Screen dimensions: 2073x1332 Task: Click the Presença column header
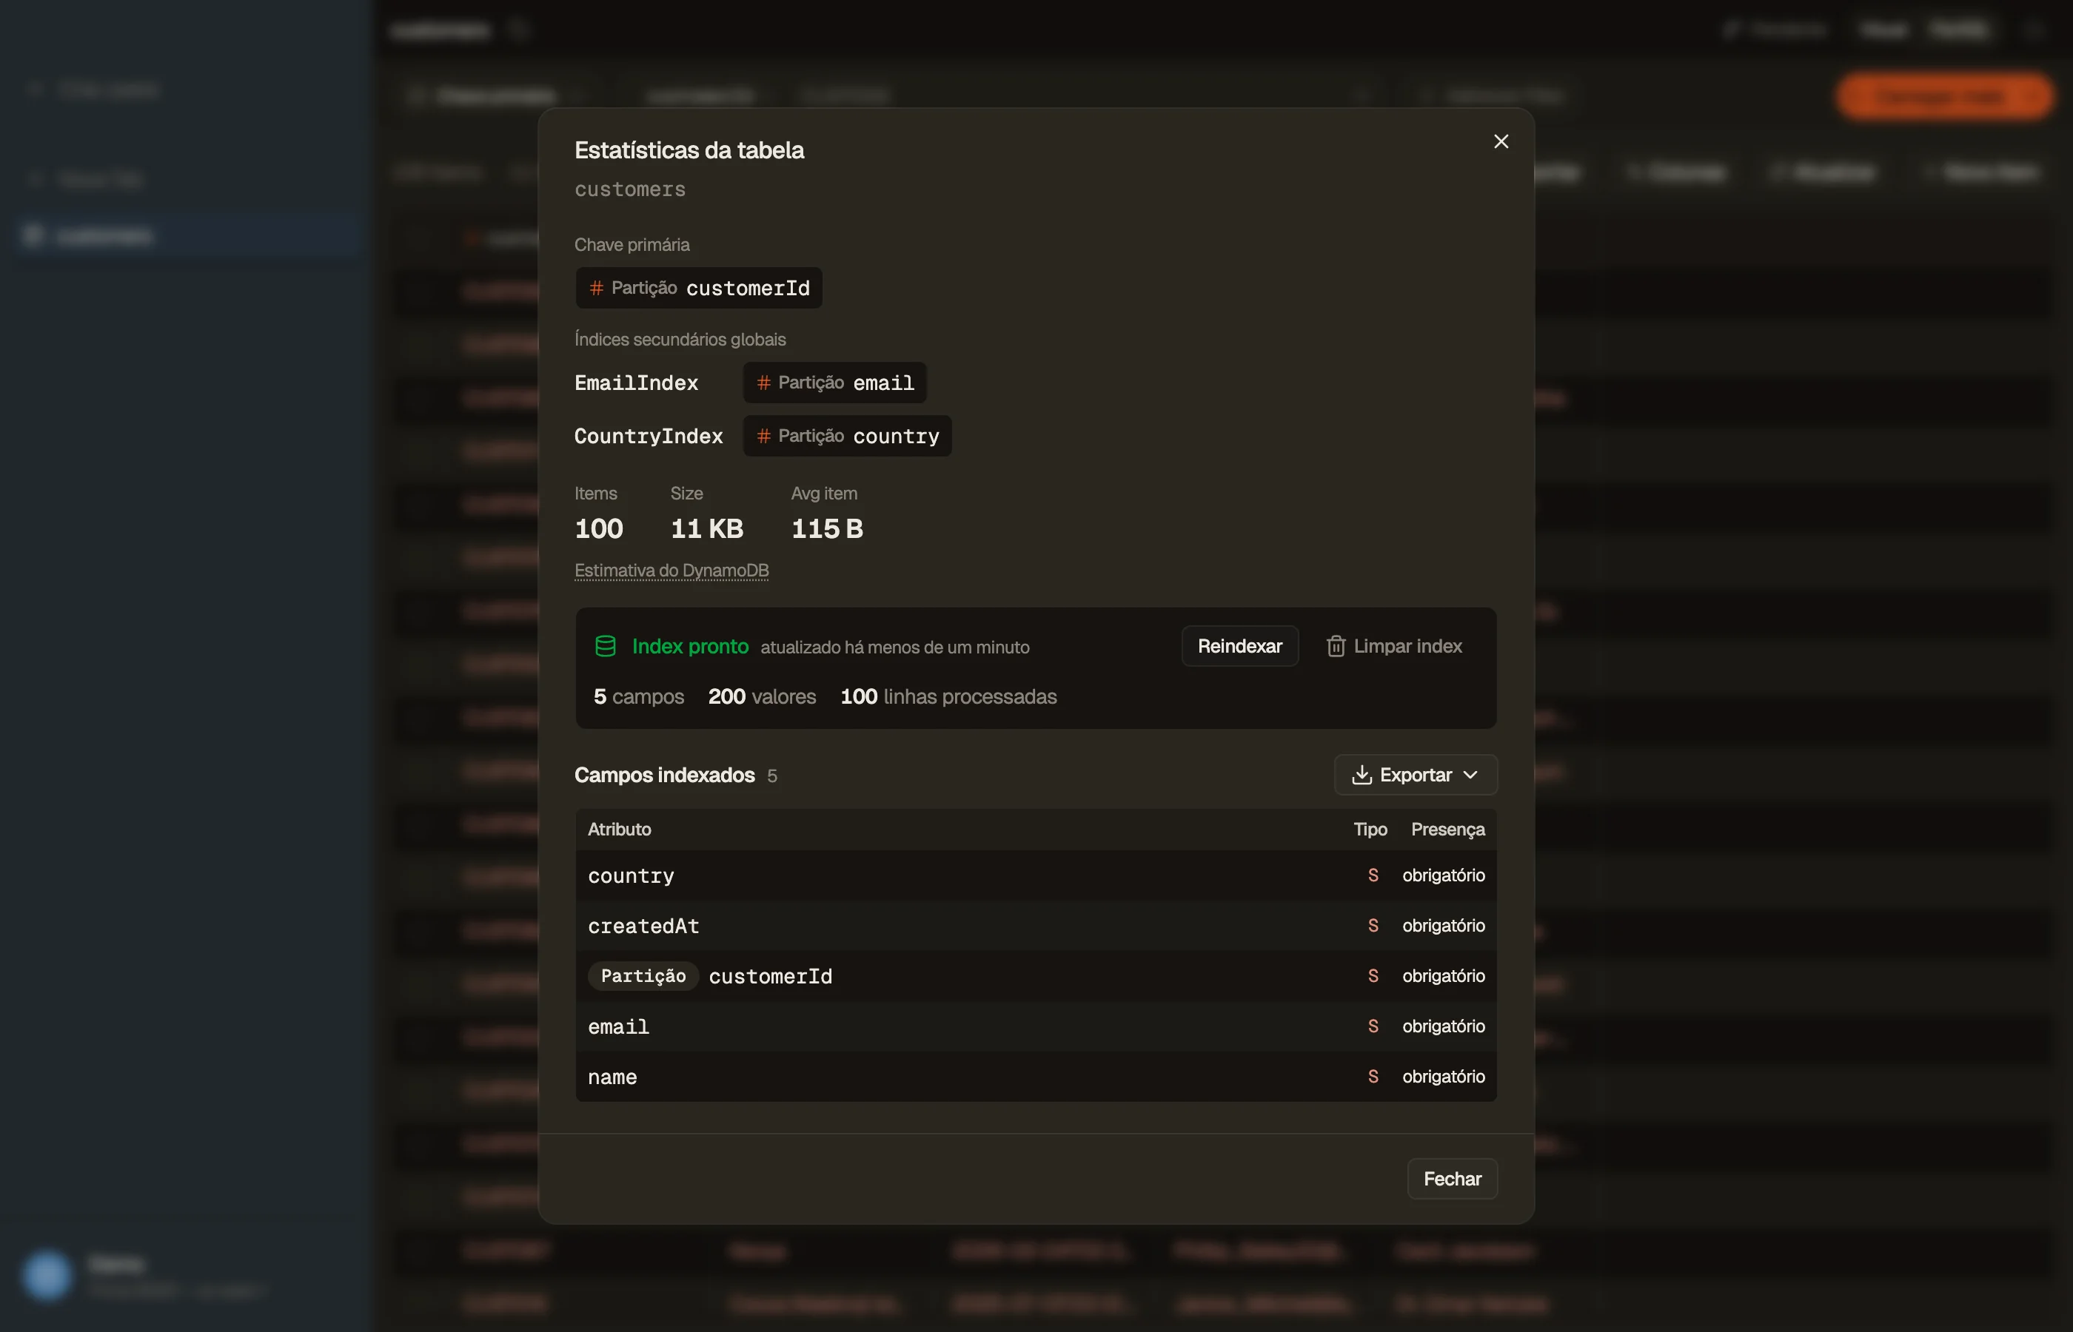(x=1447, y=830)
